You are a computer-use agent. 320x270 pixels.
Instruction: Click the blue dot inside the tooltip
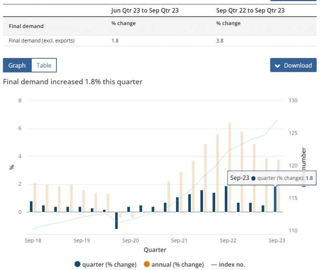click(253, 178)
